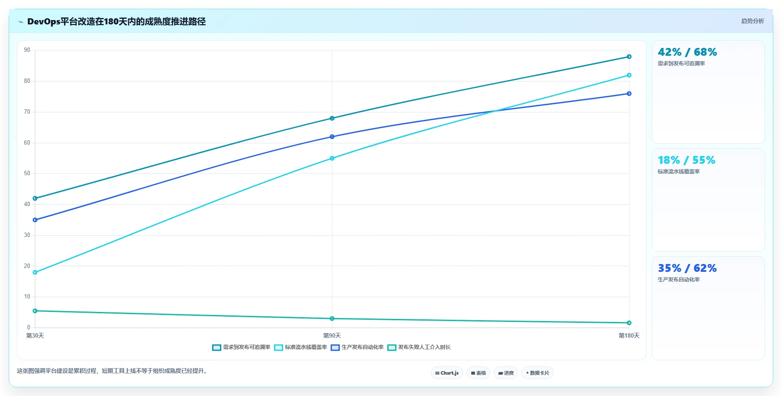Select the 标准流水线覆盖率 data point at 第30天

[x=35, y=272]
